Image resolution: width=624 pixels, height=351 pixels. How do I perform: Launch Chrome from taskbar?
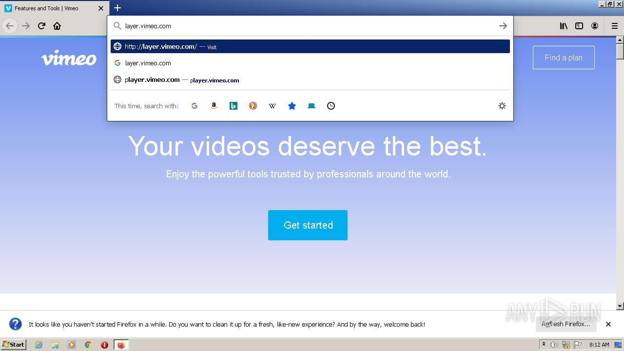point(88,345)
